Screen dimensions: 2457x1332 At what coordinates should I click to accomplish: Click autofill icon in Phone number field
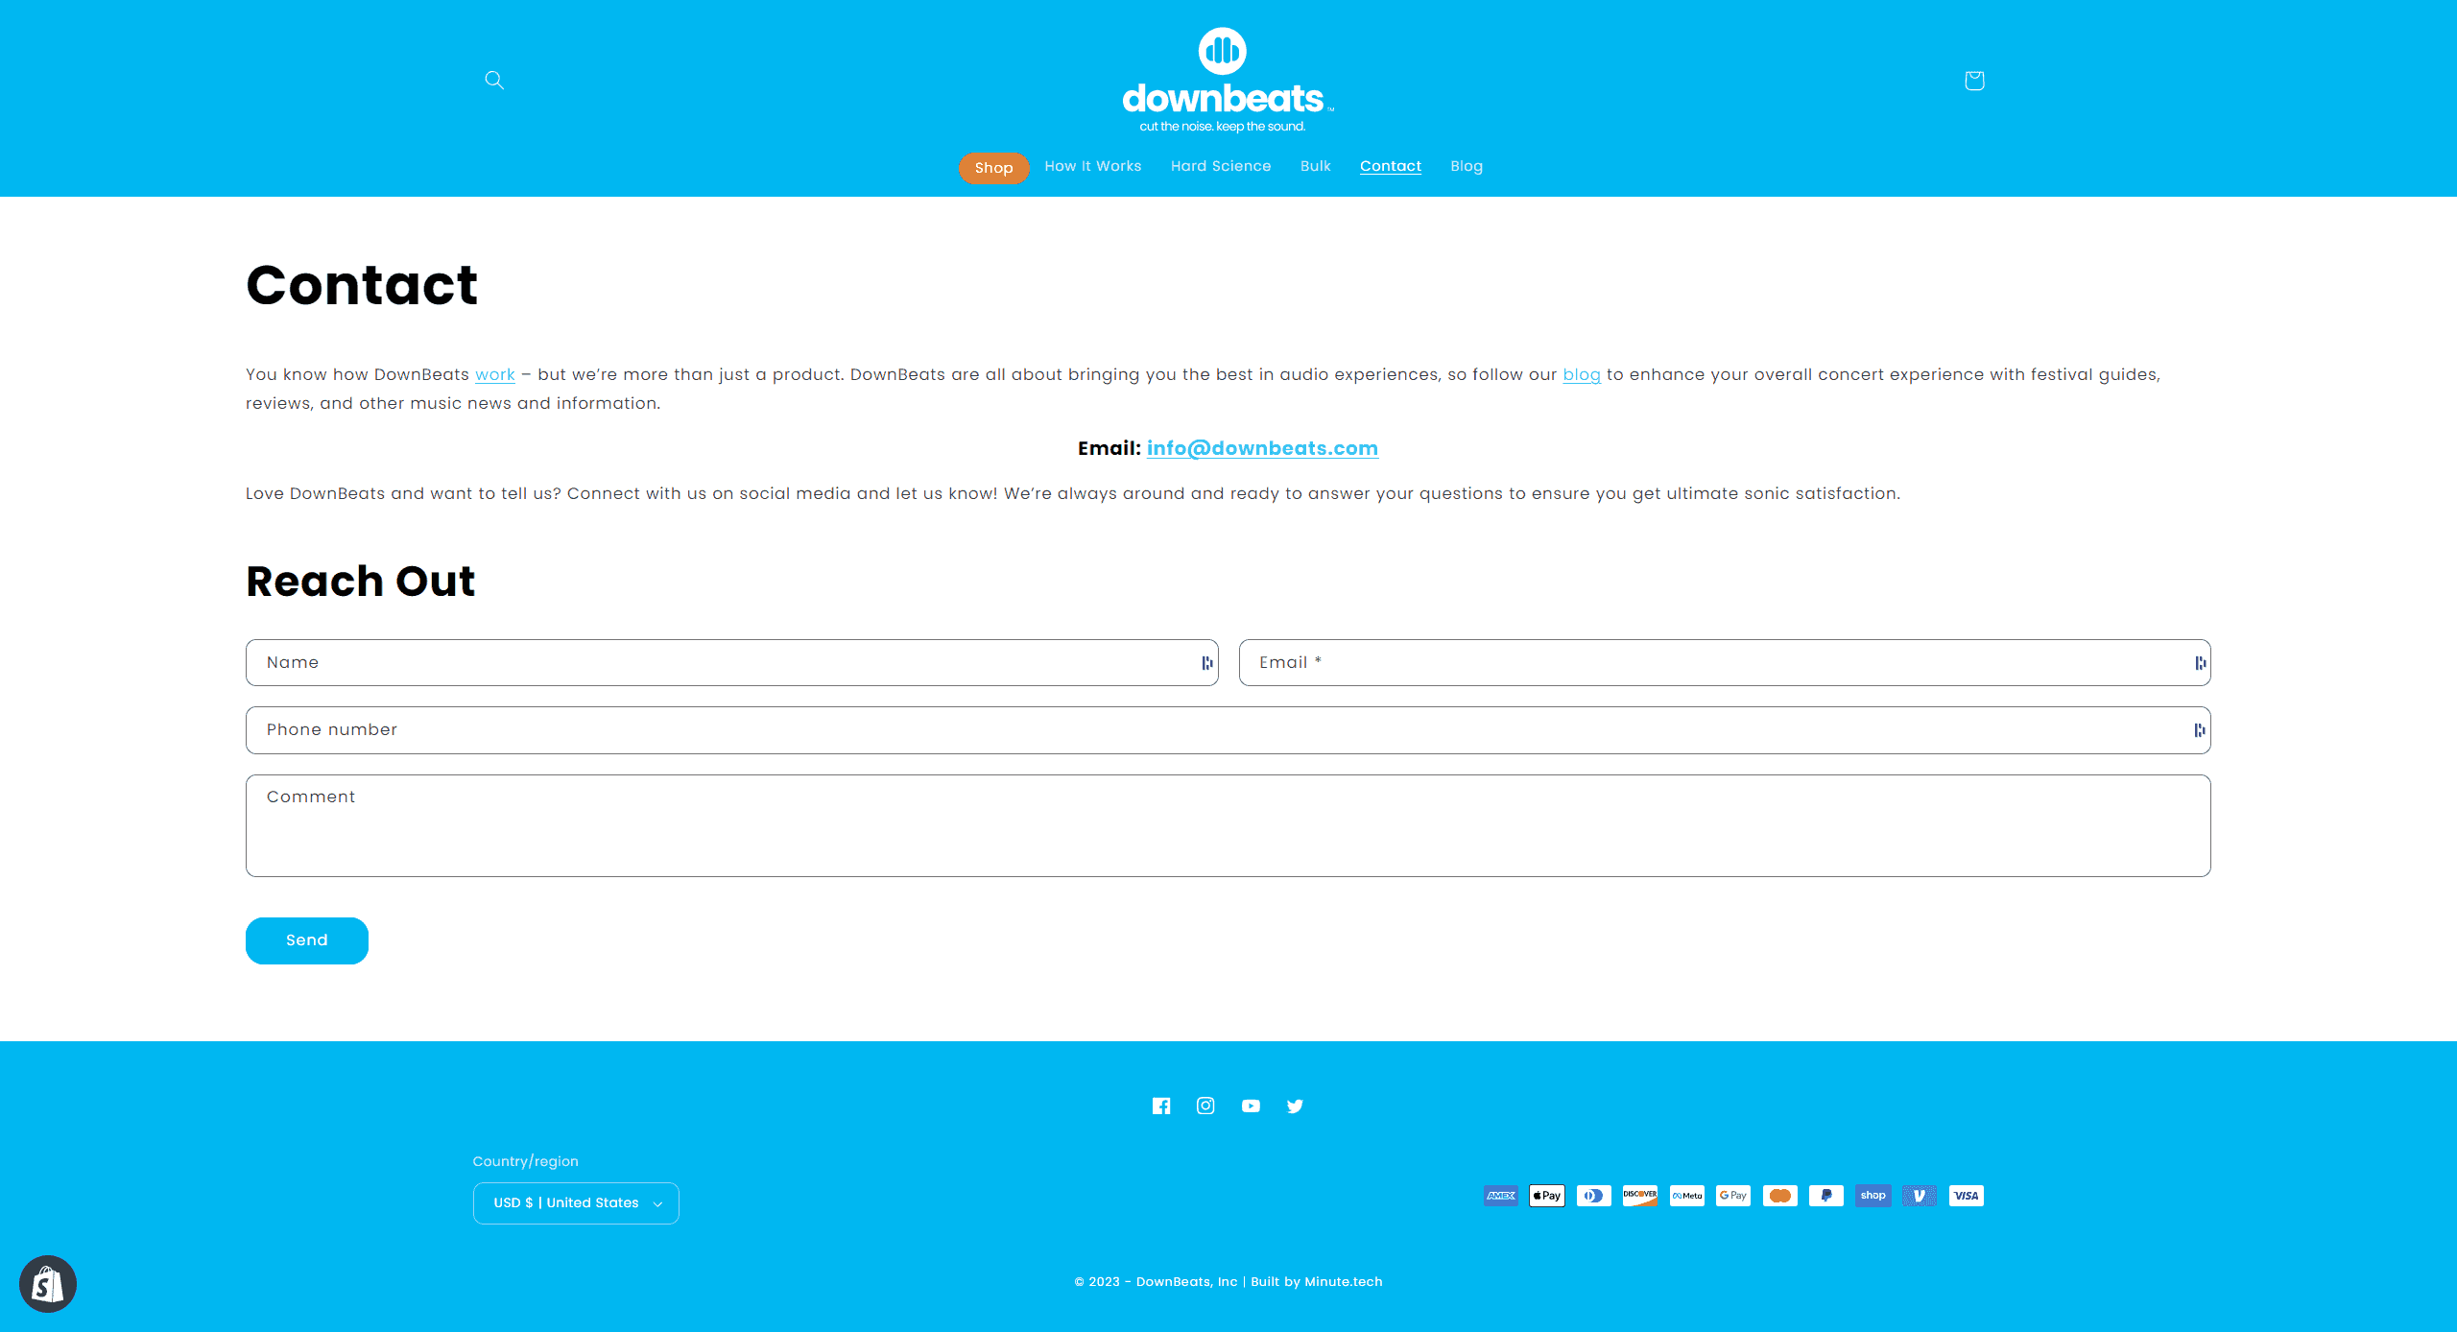coord(2199,730)
